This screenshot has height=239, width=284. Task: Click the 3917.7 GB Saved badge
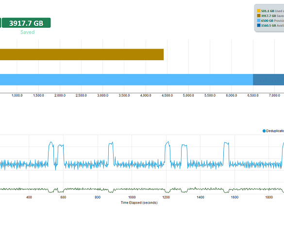[x=26, y=23]
